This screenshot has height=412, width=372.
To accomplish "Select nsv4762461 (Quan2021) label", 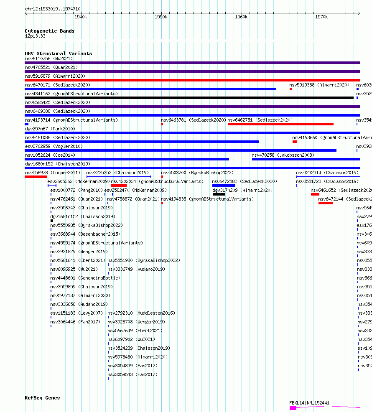I will click(76, 199).
